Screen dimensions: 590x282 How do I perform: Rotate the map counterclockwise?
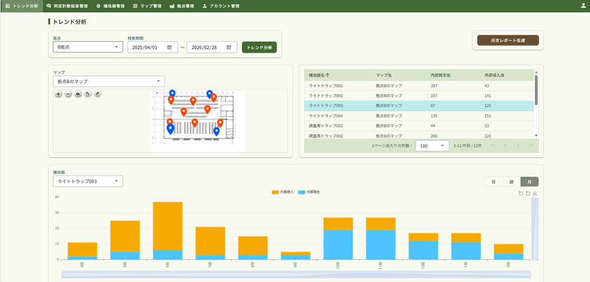pyautogui.click(x=87, y=94)
